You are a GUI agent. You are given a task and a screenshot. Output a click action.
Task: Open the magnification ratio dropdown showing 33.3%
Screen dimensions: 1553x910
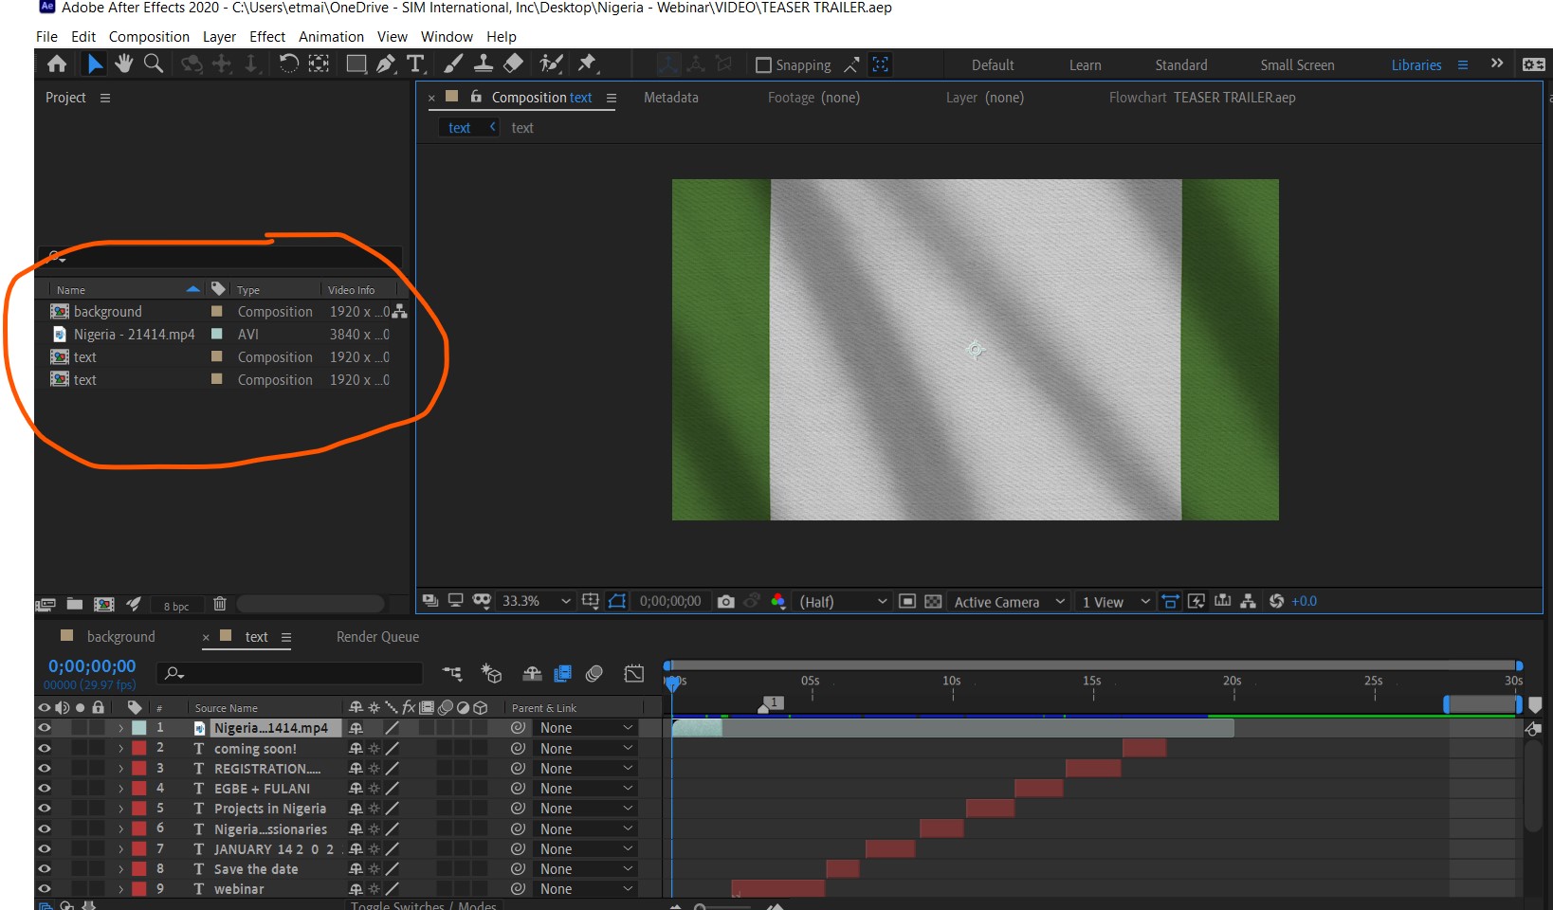(x=535, y=601)
